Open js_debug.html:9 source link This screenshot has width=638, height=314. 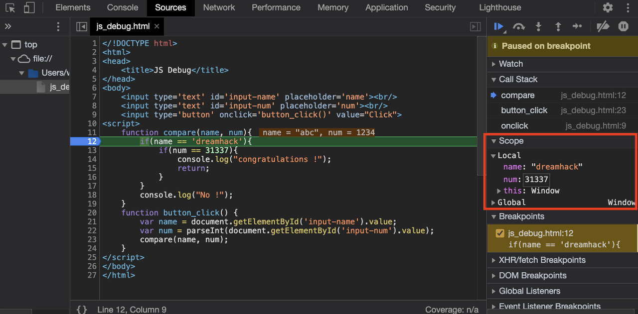pyautogui.click(x=596, y=125)
